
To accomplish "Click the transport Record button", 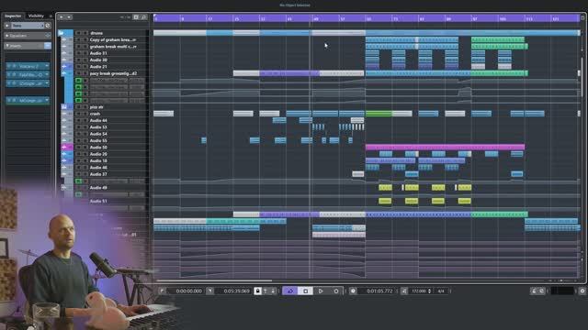I will (x=336, y=291).
